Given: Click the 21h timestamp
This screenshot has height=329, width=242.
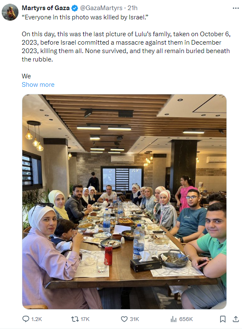Looking at the screenshot, I should [133, 8].
